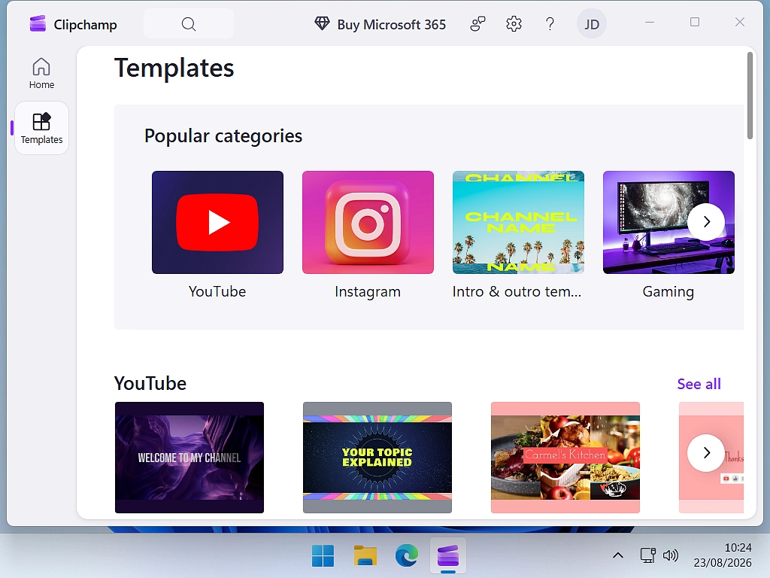The image size is (770, 578).
Task: Open clock and date panel
Action: 723,555
